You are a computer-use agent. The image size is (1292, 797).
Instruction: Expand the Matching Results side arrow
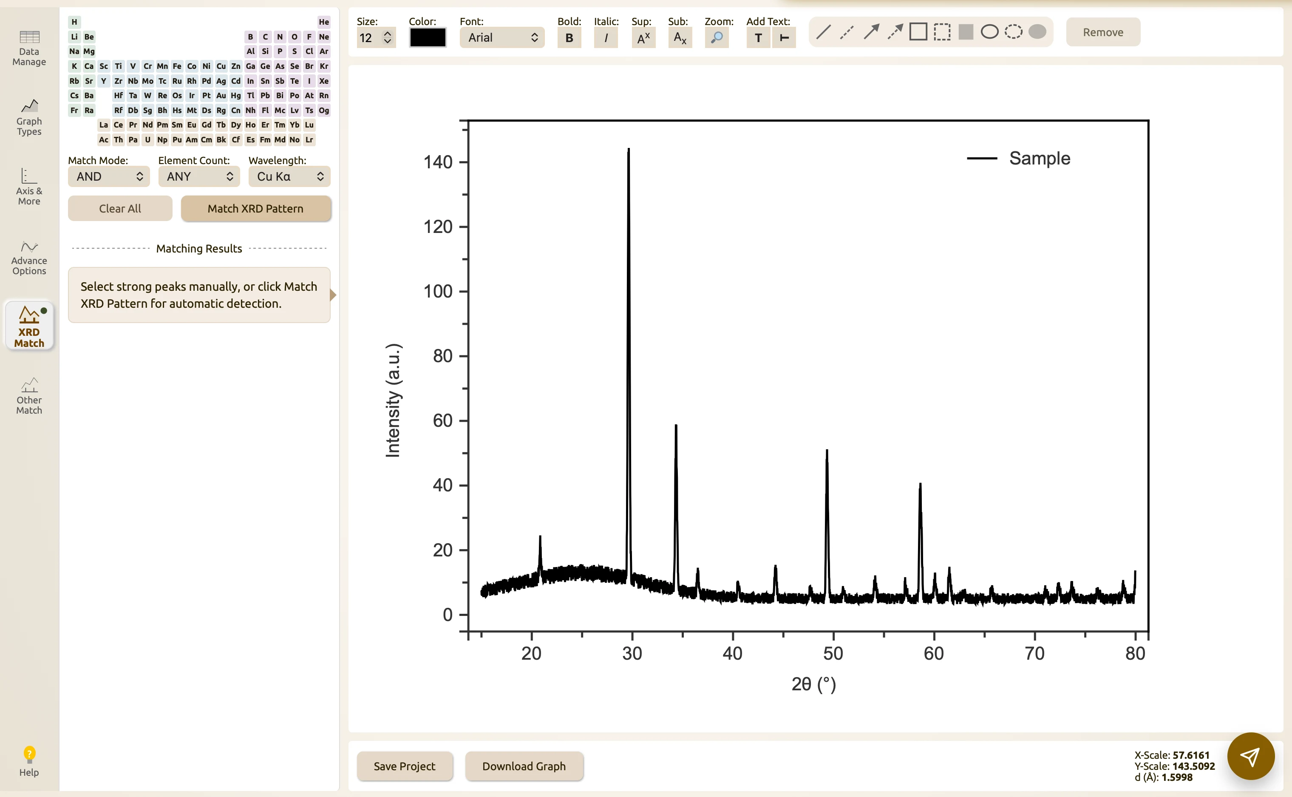(333, 295)
